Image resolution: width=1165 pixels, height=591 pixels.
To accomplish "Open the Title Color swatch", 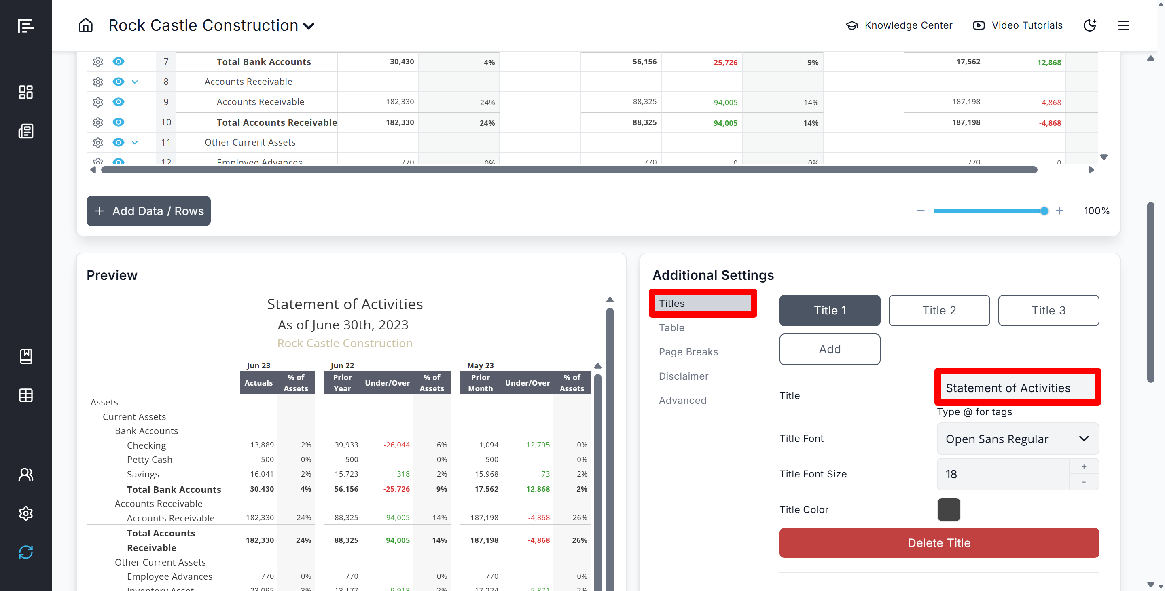I will 948,510.
